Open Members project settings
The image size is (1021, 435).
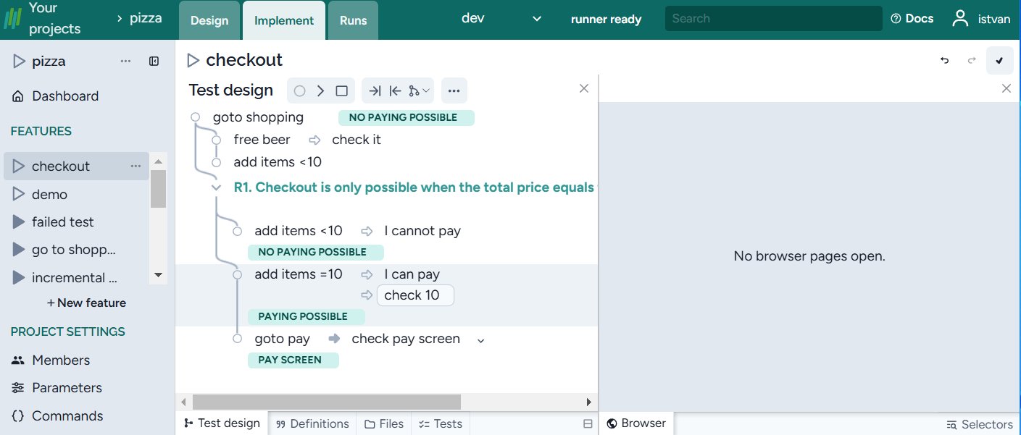pyautogui.click(x=51, y=360)
